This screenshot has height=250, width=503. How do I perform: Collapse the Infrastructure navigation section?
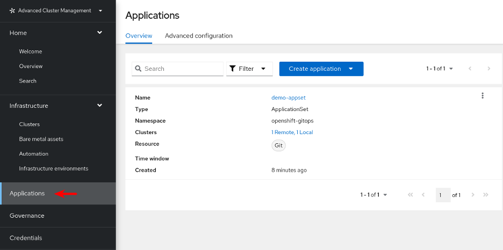coord(99,106)
